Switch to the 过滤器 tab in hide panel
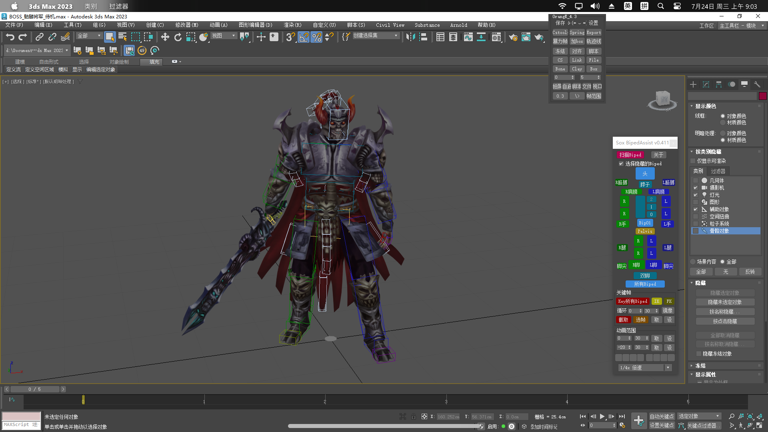 [x=718, y=171]
